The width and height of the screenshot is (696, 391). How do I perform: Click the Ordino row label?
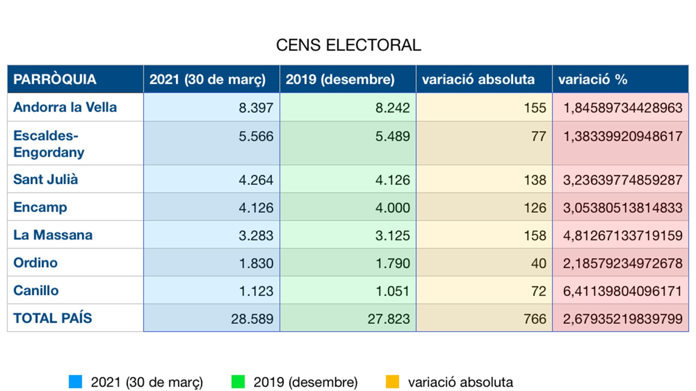pos(36,263)
